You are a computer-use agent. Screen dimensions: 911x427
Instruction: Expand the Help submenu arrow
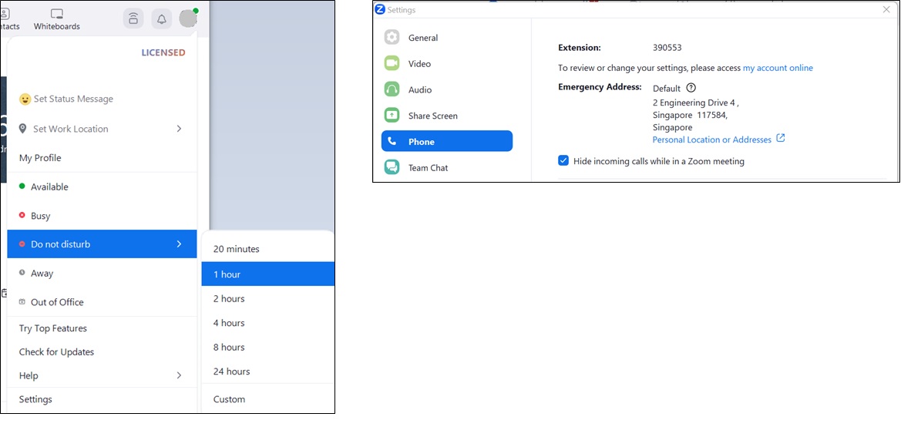(x=179, y=375)
